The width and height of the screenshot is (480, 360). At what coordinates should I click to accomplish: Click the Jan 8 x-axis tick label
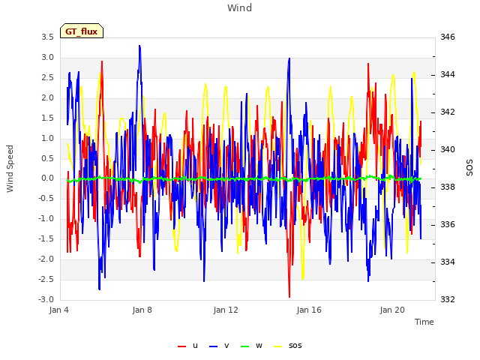coord(142,310)
